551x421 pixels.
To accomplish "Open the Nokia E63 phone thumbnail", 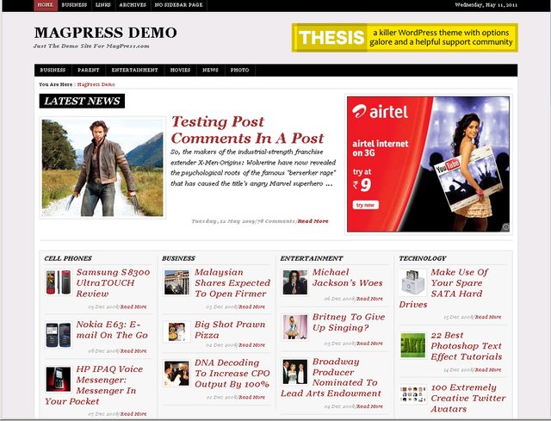I will (58, 335).
